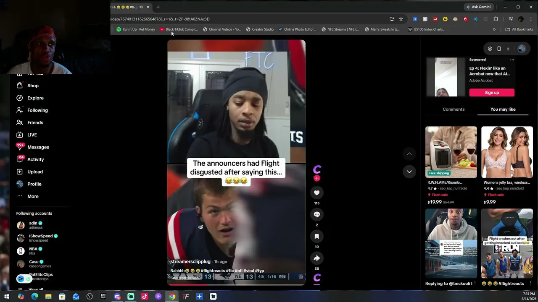
Task: Open the R.W.FLAME heater product thumbnail
Action: pos(451,152)
